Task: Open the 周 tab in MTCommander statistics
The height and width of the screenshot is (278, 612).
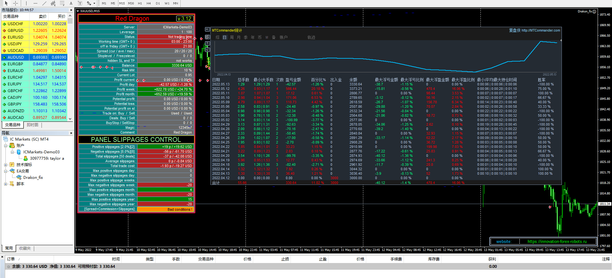Action: tap(232, 37)
